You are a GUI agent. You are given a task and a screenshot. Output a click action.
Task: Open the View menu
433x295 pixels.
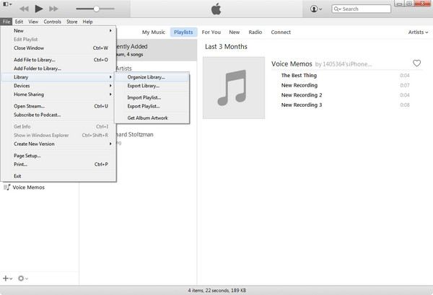33,22
